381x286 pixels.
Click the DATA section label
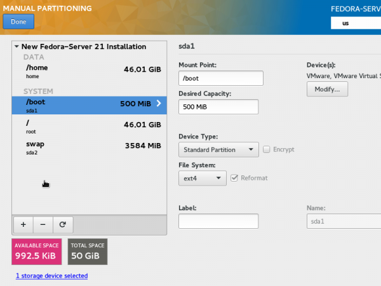click(34, 57)
